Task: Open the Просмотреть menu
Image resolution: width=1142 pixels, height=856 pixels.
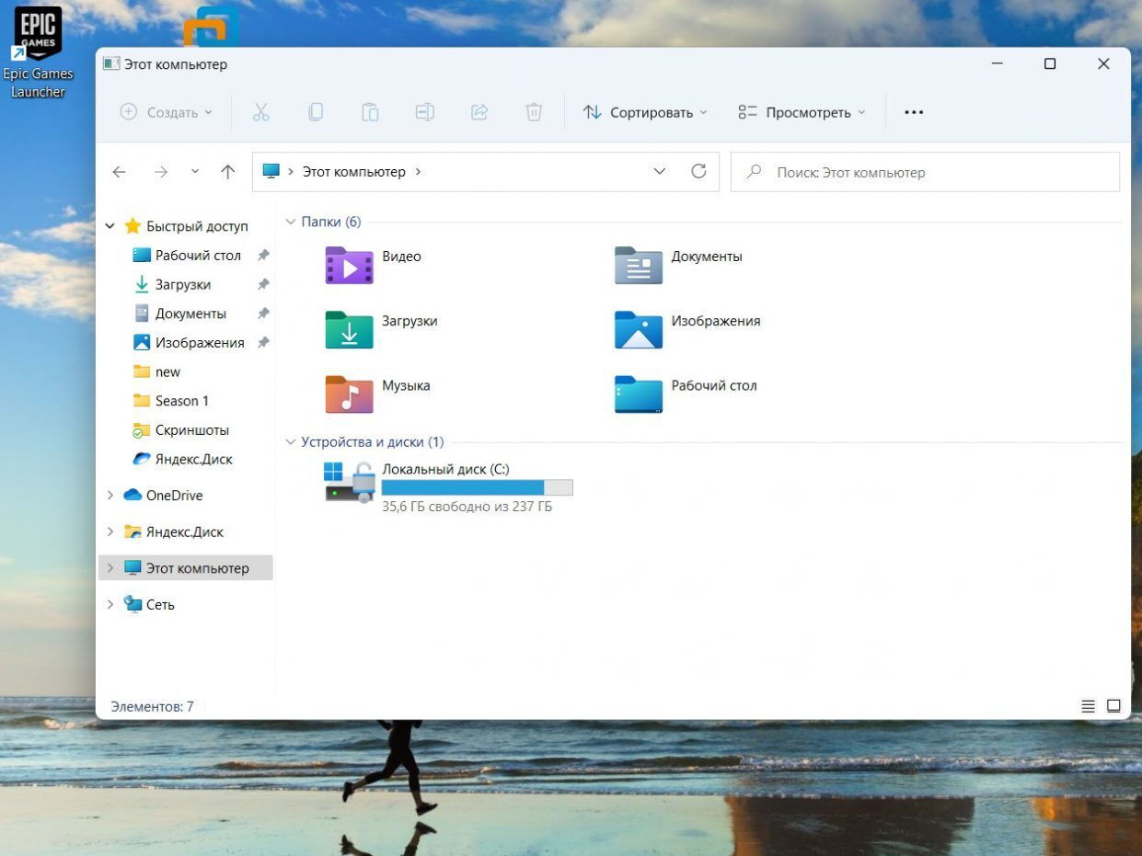Action: [802, 112]
